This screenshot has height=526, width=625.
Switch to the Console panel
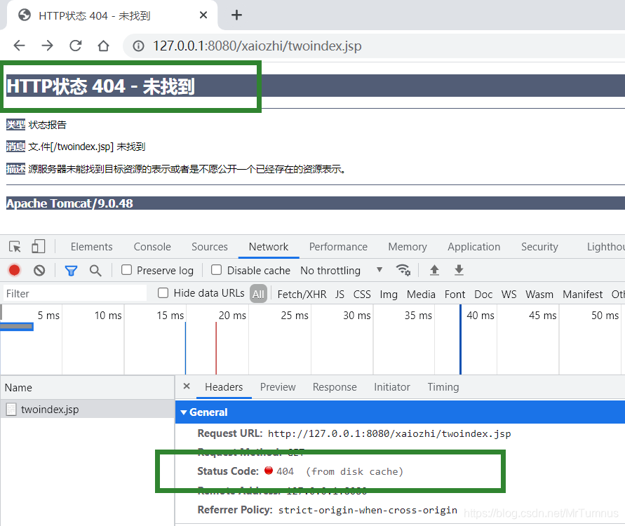point(152,247)
